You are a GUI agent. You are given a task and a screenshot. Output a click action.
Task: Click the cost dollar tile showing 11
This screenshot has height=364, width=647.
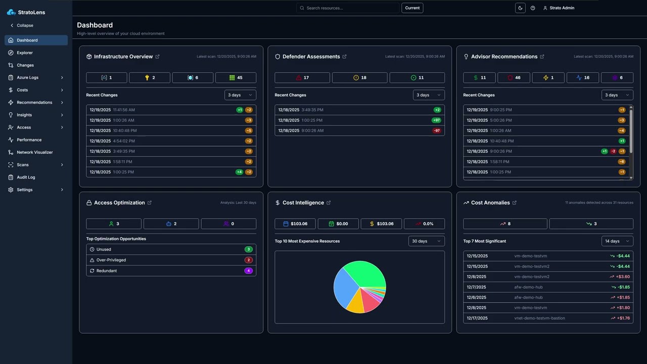pyautogui.click(x=479, y=77)
